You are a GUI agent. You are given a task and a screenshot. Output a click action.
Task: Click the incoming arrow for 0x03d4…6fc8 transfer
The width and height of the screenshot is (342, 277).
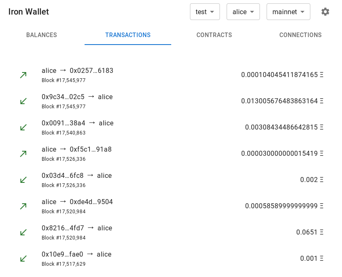[x=23, y=180]
